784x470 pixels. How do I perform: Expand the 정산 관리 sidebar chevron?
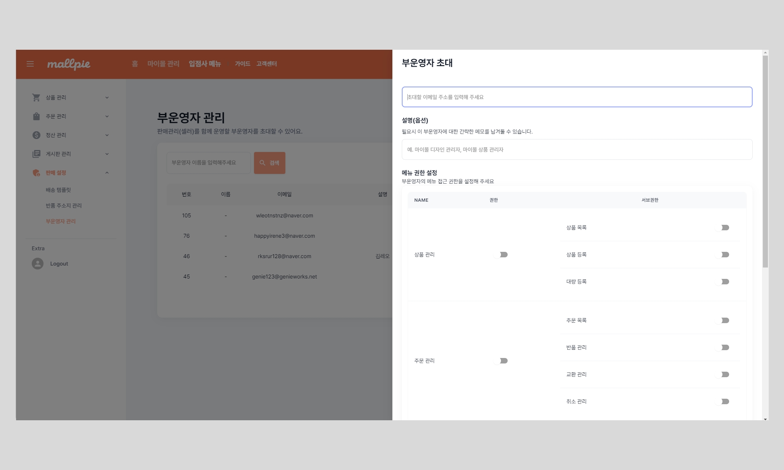[x=107, y=135]
